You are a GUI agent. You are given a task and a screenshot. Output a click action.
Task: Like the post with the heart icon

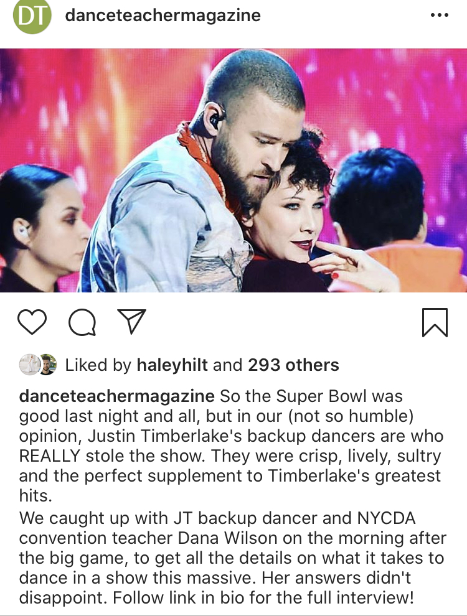click(x=32, y=322)
